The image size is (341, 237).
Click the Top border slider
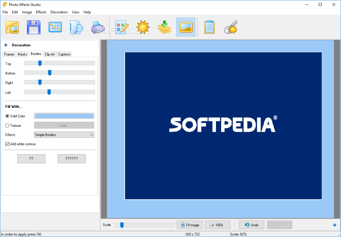point(59,63)
